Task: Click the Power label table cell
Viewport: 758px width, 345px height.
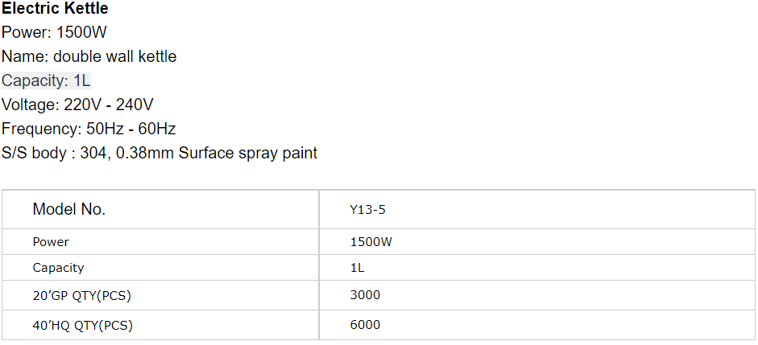Action: [160, 242]
